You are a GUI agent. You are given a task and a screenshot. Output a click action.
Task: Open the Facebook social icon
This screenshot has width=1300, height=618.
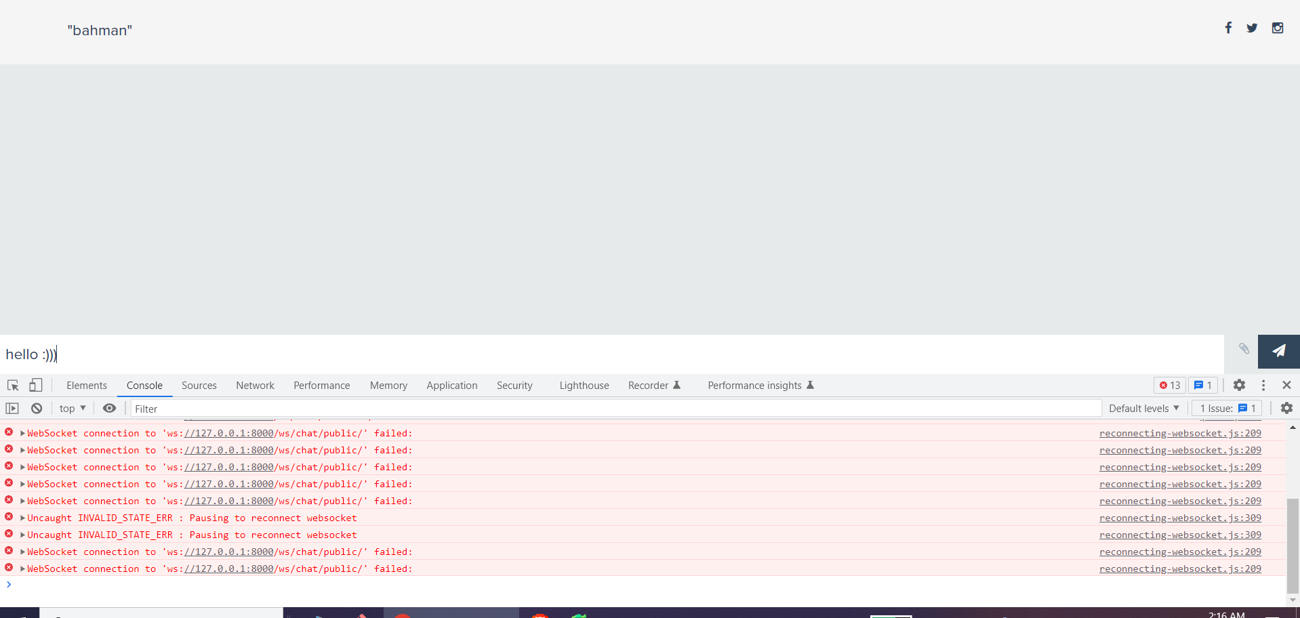point(1228,28)
